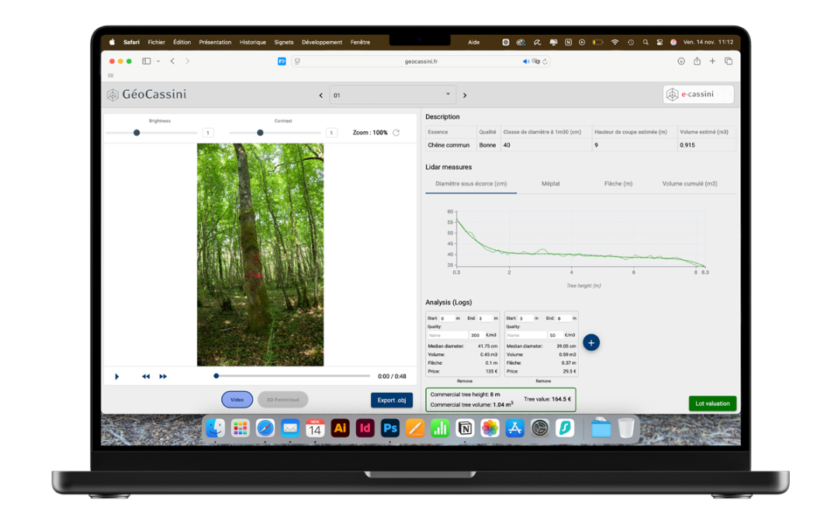Click the estimated volume value 0.915
This screenshot has height=524, width=838.
coord(687,145)
